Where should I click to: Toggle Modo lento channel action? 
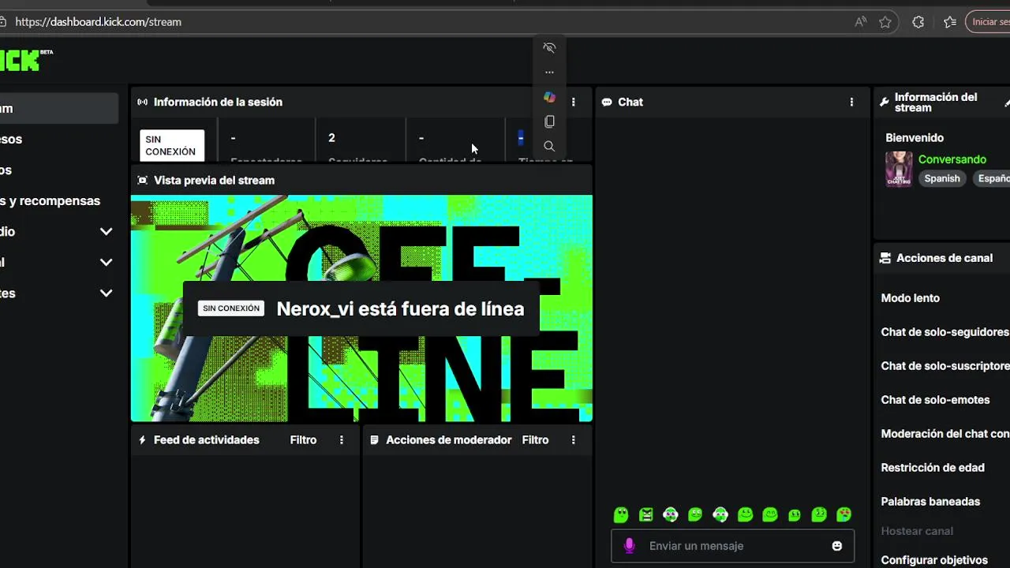tap(911, 298)
